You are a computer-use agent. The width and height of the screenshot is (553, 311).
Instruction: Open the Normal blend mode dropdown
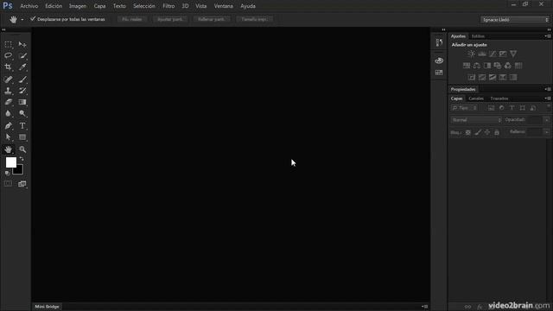point(476,120)
